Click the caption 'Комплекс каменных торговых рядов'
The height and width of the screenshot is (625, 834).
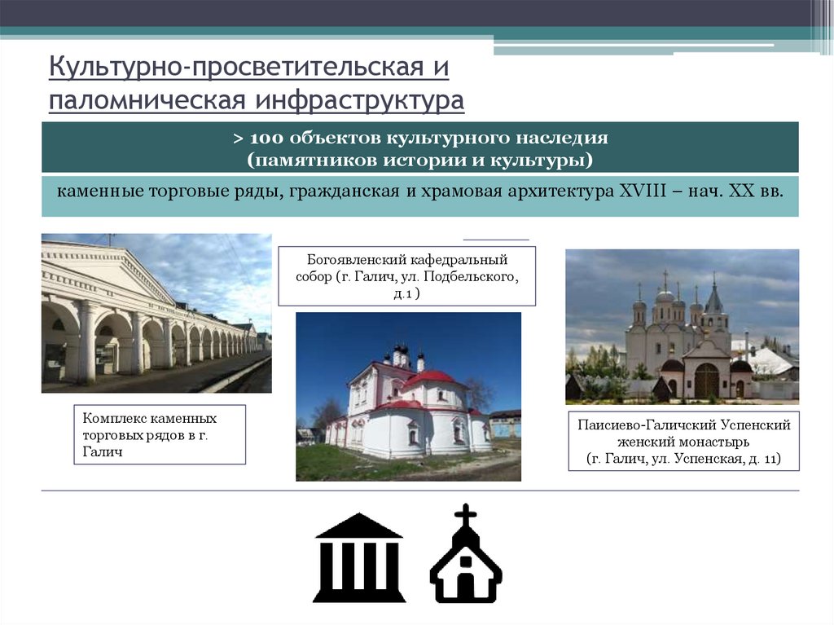pos(160,433)
